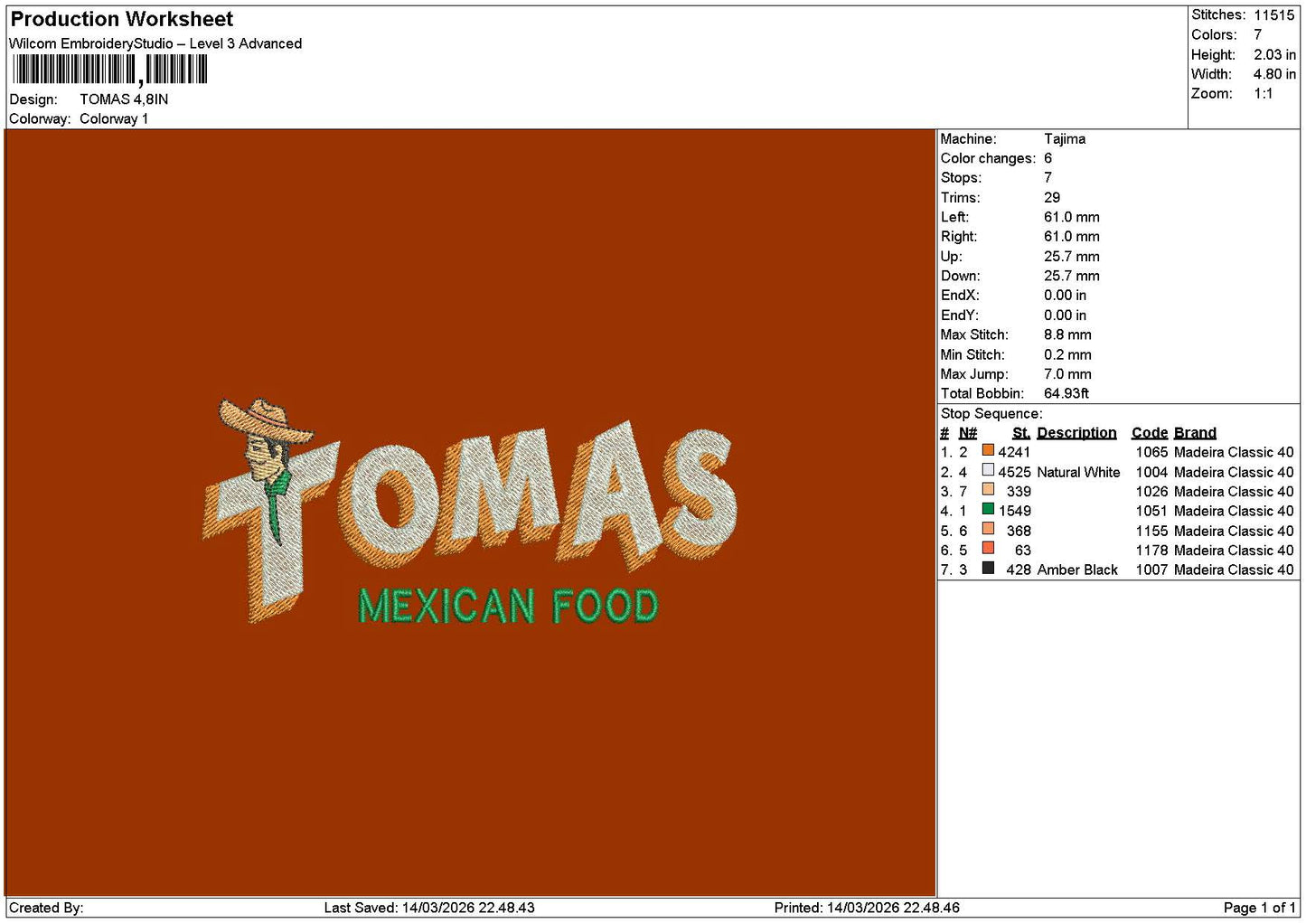Click Madeira Classic 40 brand in row 1
This screenshot has width=1306, height=923.
(x=1234, y=452)
